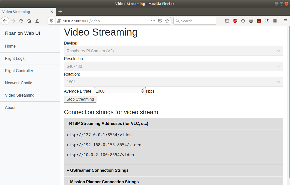Viewport: 290px width, 185px height.
Task: Open the tracking protection shield icon
Action: pyautogui.click(x=52, y=21)
